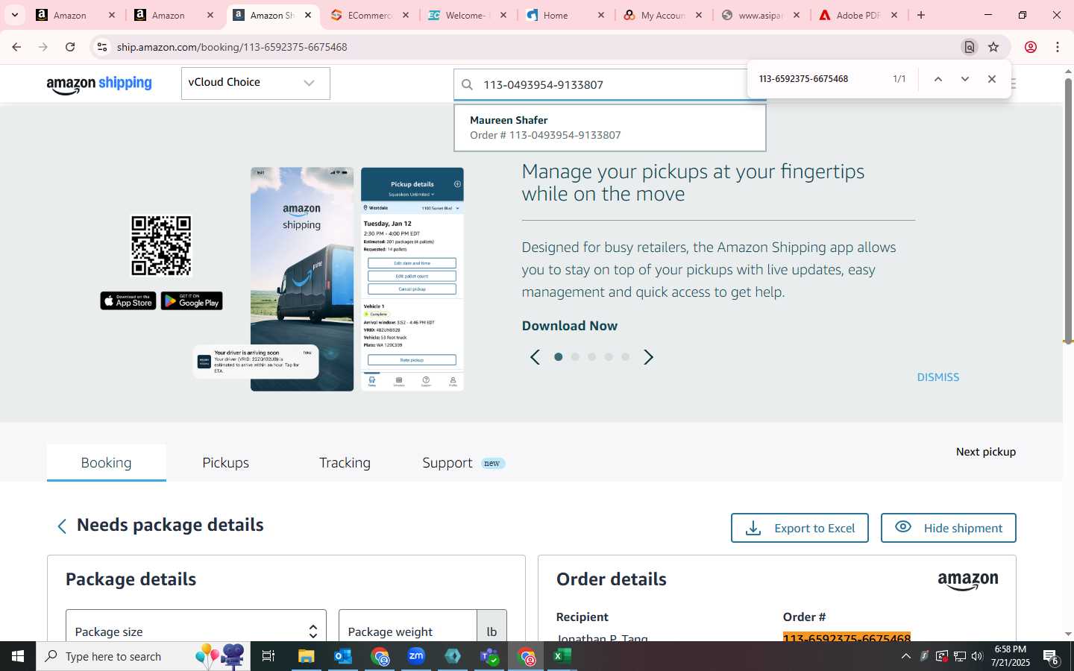Open Excel from taskbar

click(x=562, y=656)
